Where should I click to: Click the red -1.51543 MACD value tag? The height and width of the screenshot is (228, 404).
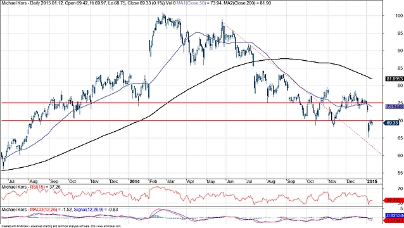tap(395, 221)
